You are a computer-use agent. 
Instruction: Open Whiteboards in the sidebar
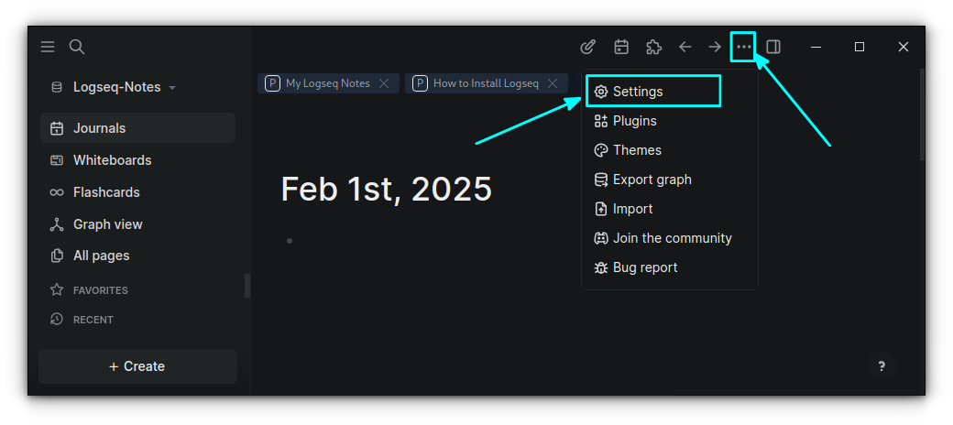[x=112, y=160]
